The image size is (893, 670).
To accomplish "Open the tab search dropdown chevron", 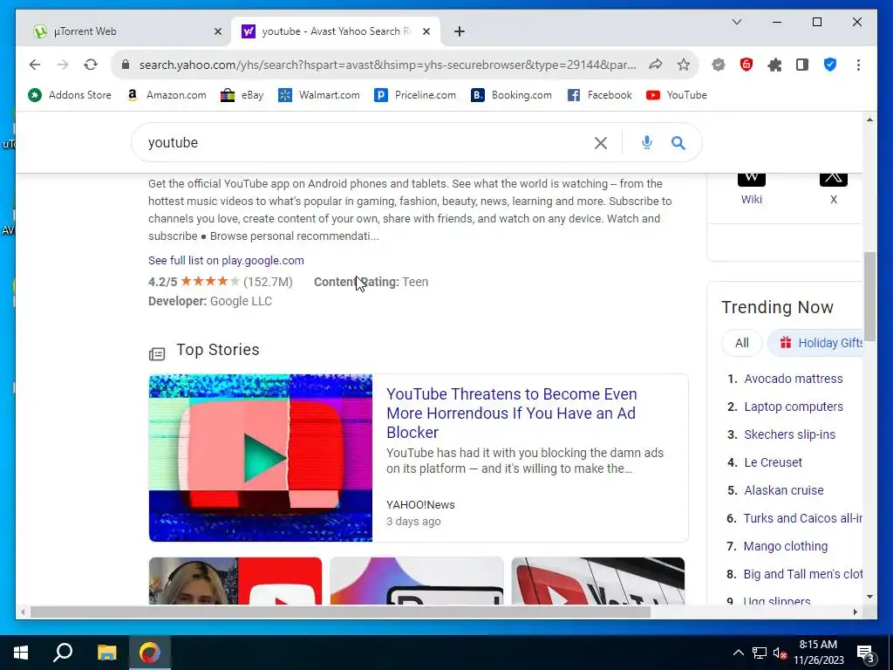I will click(x=736, y=22).
